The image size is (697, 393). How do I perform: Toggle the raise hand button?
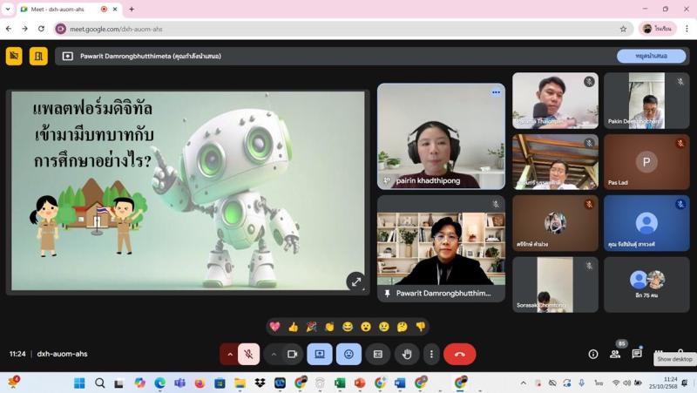coord(407,354)
